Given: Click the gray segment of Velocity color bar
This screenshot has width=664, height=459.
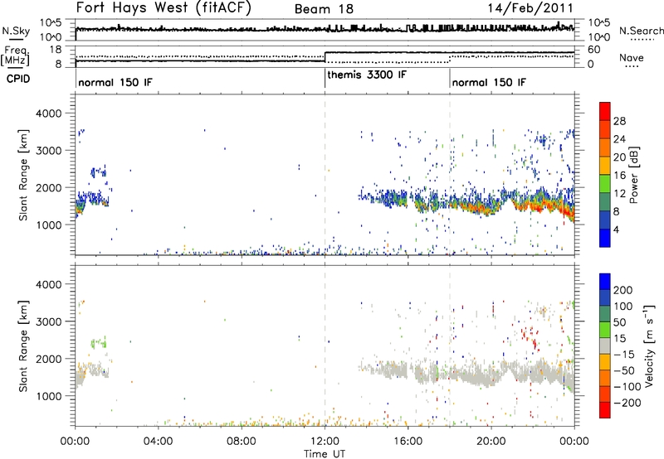Looking at the screenshot, I should click(x=605, y=345).
